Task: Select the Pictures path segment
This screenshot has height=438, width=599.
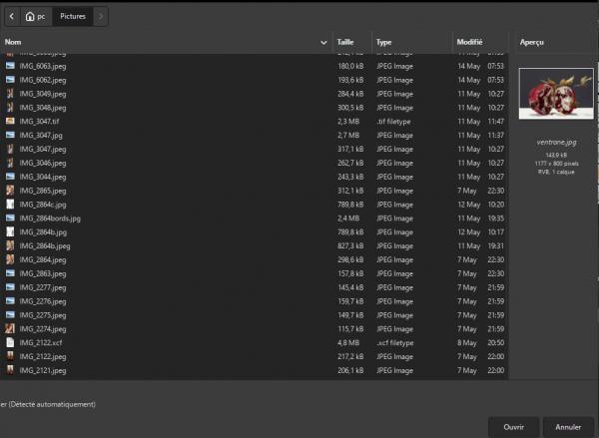Action: [73, 16]
